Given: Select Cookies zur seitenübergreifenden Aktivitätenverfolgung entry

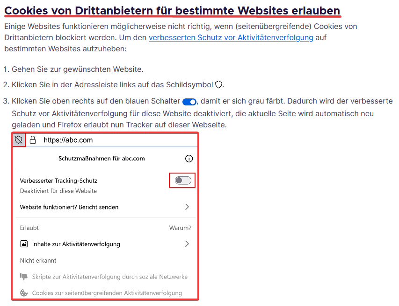Looking at the screenshot, I should pyautogui.click(x=107, y=293).
